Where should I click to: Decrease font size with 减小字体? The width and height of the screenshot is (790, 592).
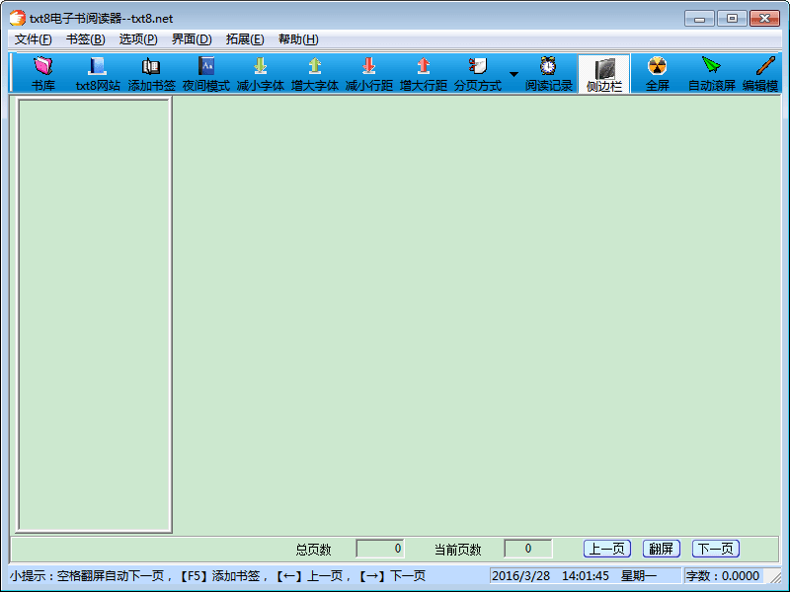pyautogui.click(x=259, y=73)
